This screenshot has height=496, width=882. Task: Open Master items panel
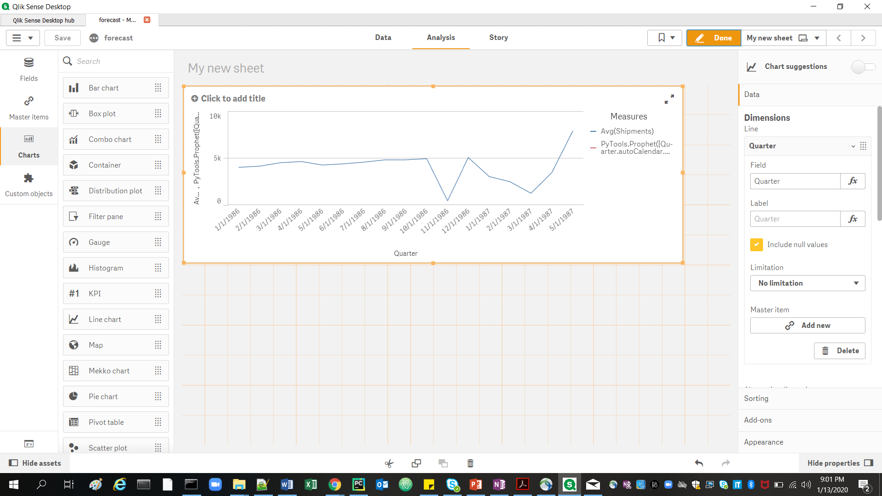28,108
